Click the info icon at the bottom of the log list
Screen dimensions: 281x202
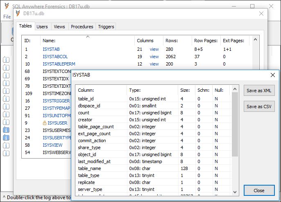pyautogui.click(x=6, y=153)
